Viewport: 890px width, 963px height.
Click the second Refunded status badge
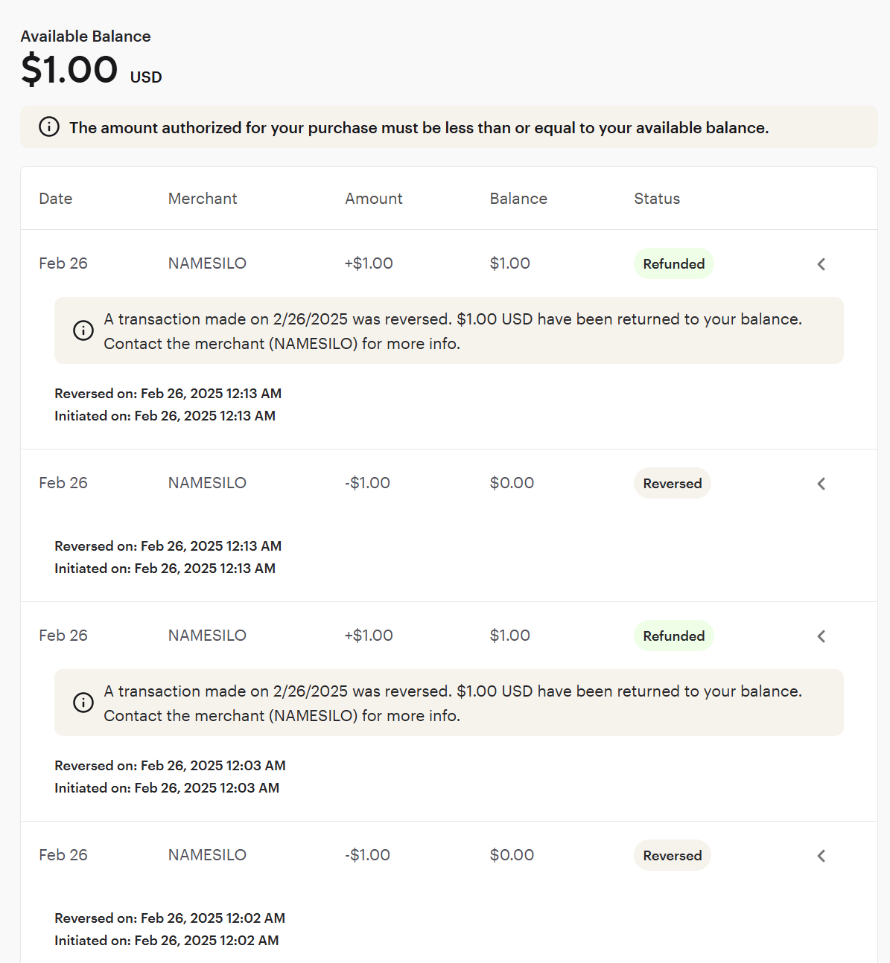(x=674, y=636)
